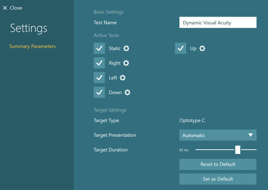The height and width of the screenshot is (190, 268).
Task: Click Set as Default button
Action: 218,179
